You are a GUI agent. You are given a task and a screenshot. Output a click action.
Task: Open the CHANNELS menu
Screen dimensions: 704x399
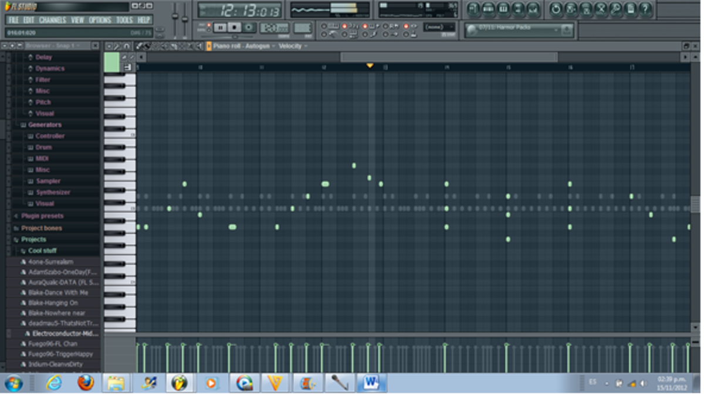coord(52,20)
